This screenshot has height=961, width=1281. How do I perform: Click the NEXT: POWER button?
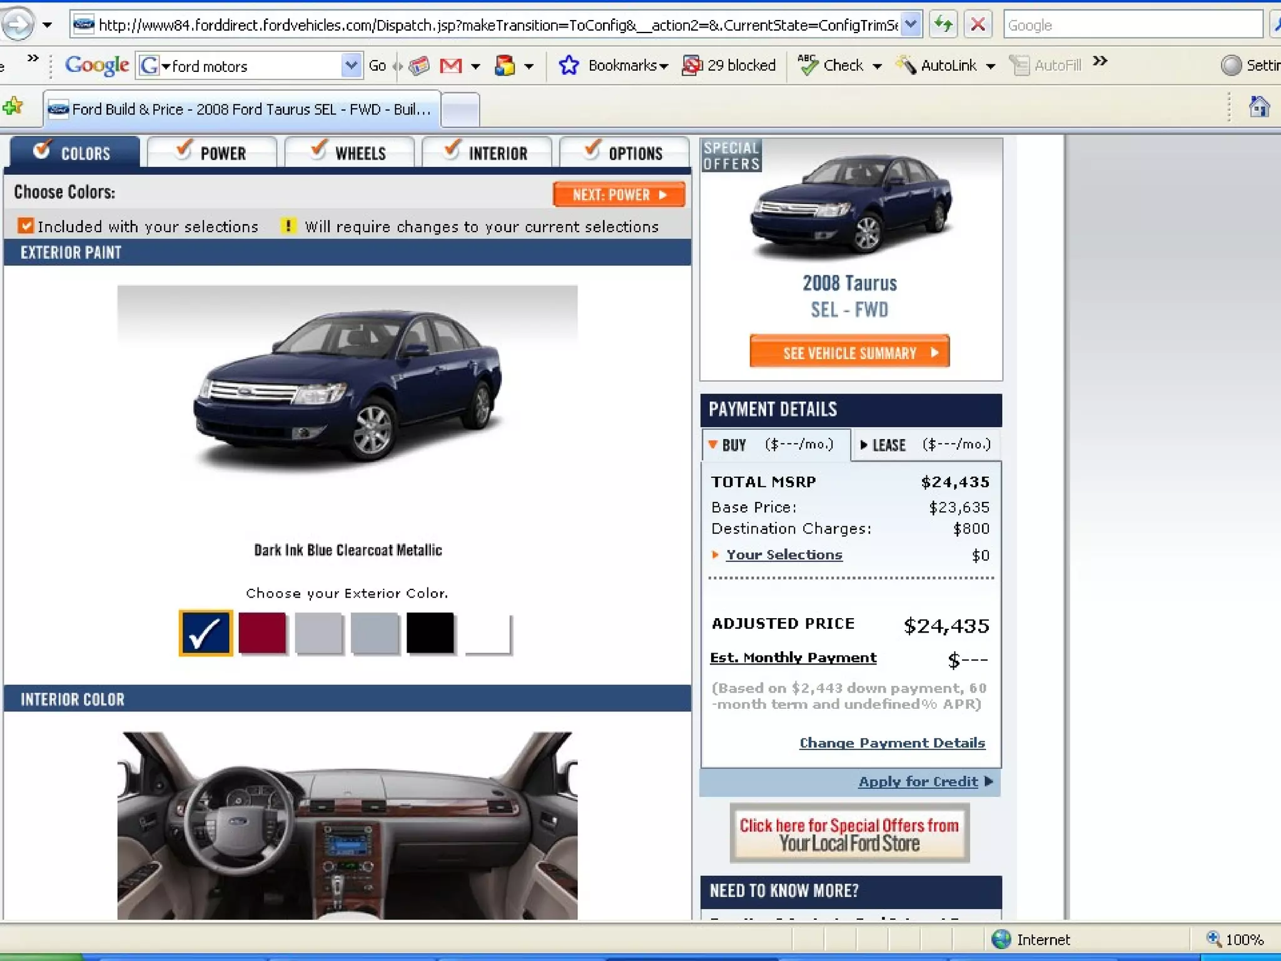coord(619,195)
